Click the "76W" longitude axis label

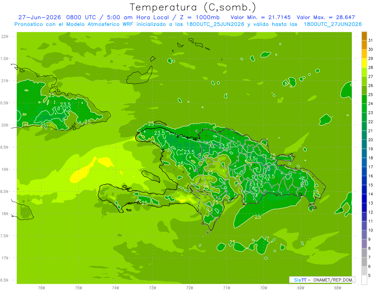point(41,288)
